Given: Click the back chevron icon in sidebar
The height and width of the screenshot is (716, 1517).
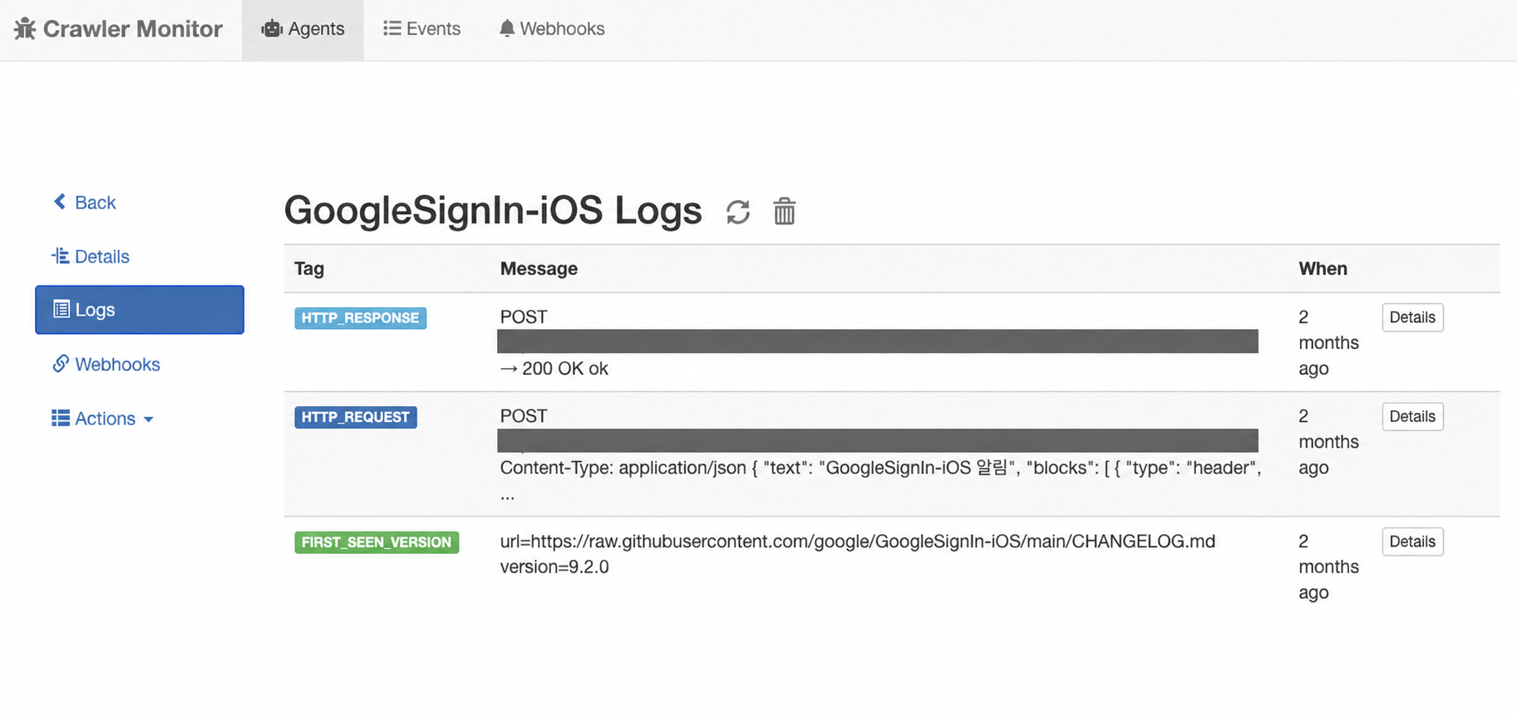Looking at the screenshot, I should [x=60, y=202].
